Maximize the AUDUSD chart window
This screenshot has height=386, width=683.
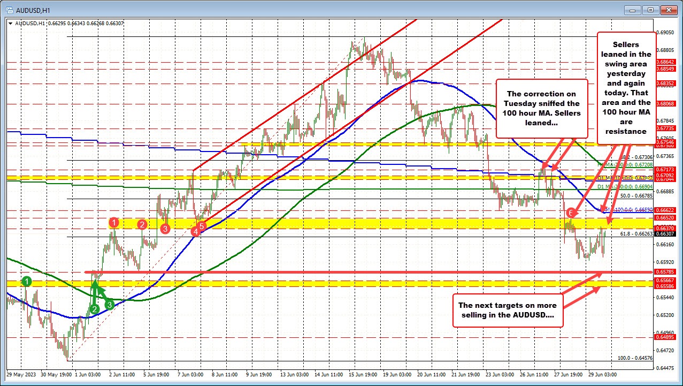pyautogui.click(x=651, y=9)
